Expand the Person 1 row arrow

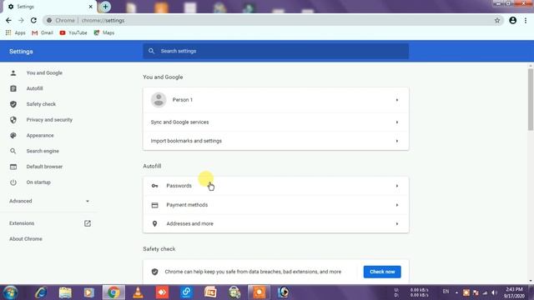(397, 100)
